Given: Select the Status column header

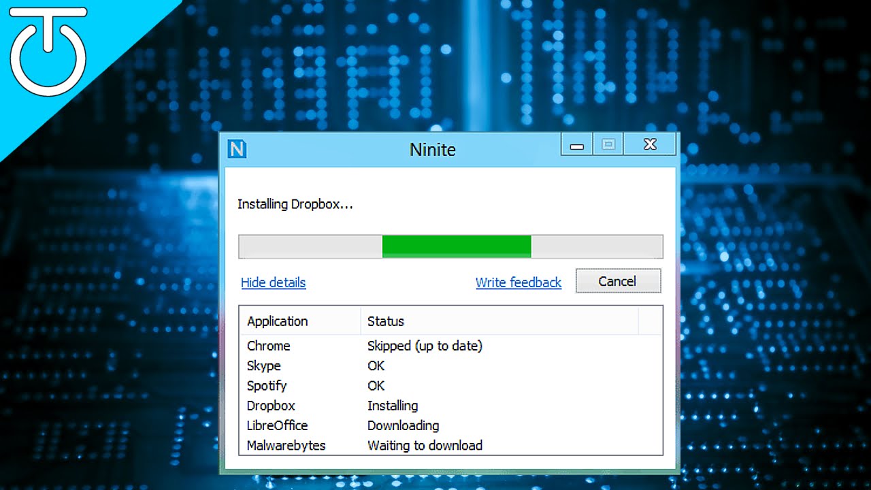Looking at the screenshot, I should click(x=499, y=321).
